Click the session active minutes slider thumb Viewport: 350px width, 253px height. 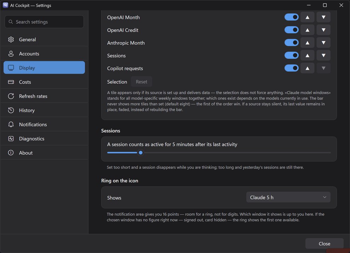[140, 153]
